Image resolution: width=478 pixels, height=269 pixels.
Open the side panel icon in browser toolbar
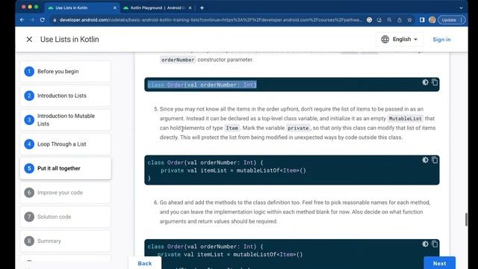point(422,20)
